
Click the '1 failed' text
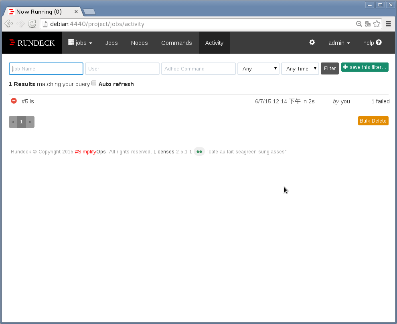pyautogui.click(x=381, y=101)
